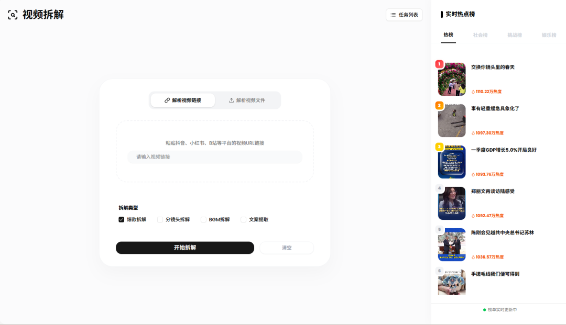Image resolution: width=566 pixels, height=325 pixels.
Task: Open the 任务列表 task list
Action: coord(404,15)
